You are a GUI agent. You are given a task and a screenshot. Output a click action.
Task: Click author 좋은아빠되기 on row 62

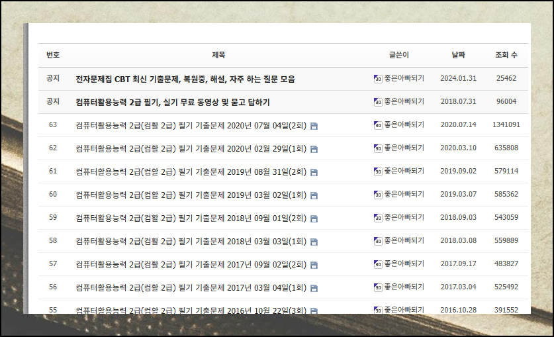point(404,148)
